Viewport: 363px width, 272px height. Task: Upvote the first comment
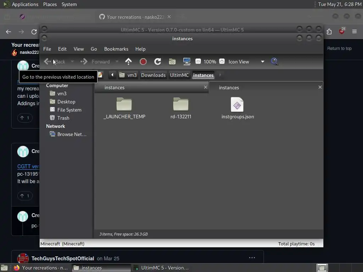tap(25, 118)
